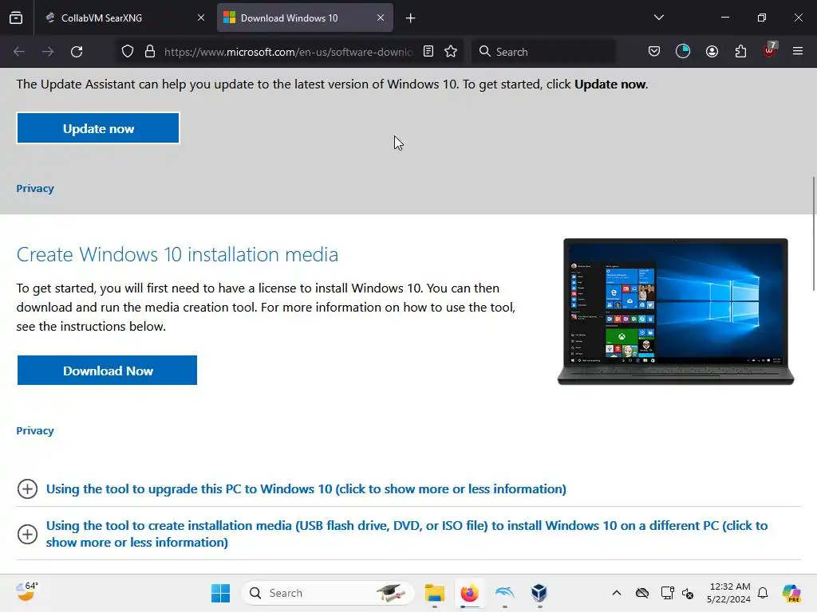Screen dimensions: 817x612
Task: Open crossed-out cloud icon in system tray
Action: (642, 593)
